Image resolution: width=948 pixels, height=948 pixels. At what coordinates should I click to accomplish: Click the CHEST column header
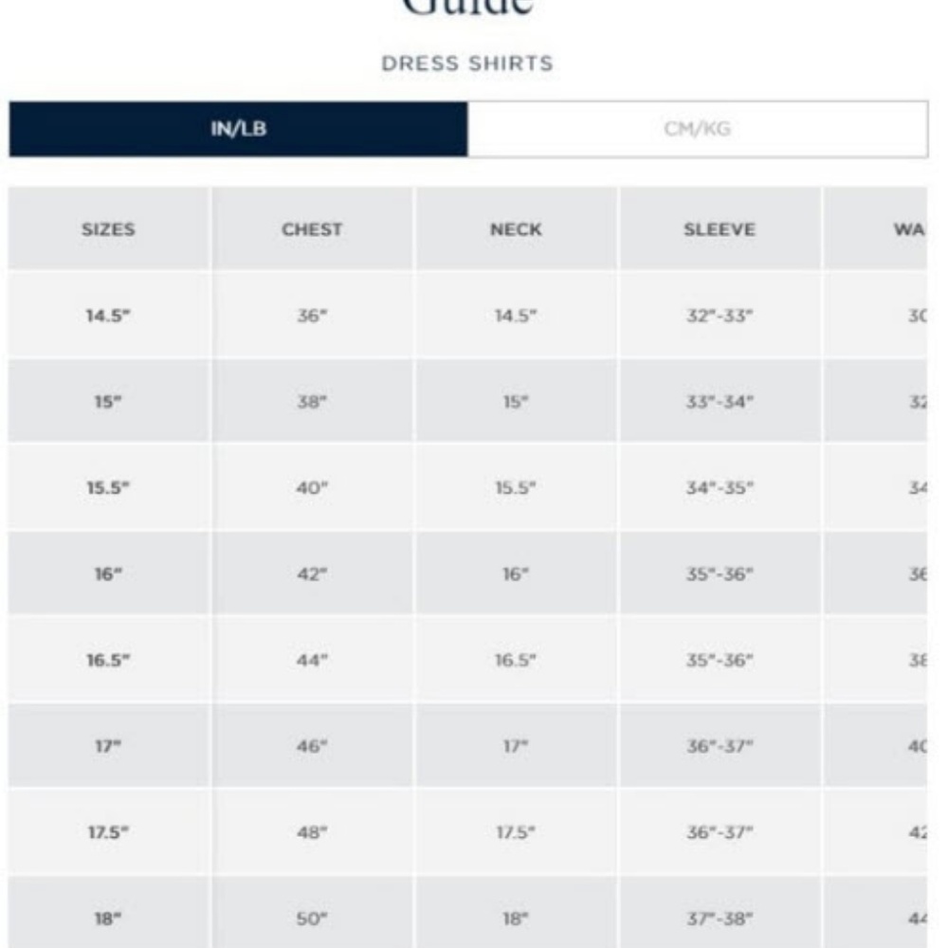pos(312,229)
